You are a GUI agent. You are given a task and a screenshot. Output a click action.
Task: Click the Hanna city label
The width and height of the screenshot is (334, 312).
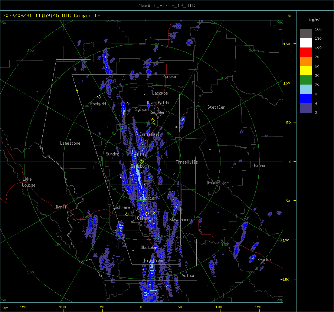click(x=259, y=165)
